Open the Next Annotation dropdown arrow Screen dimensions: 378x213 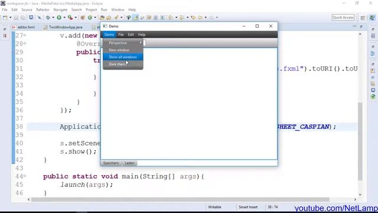tap(176, 17)
